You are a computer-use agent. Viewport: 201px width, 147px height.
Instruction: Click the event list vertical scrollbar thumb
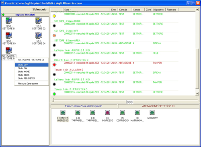(197, 68)
